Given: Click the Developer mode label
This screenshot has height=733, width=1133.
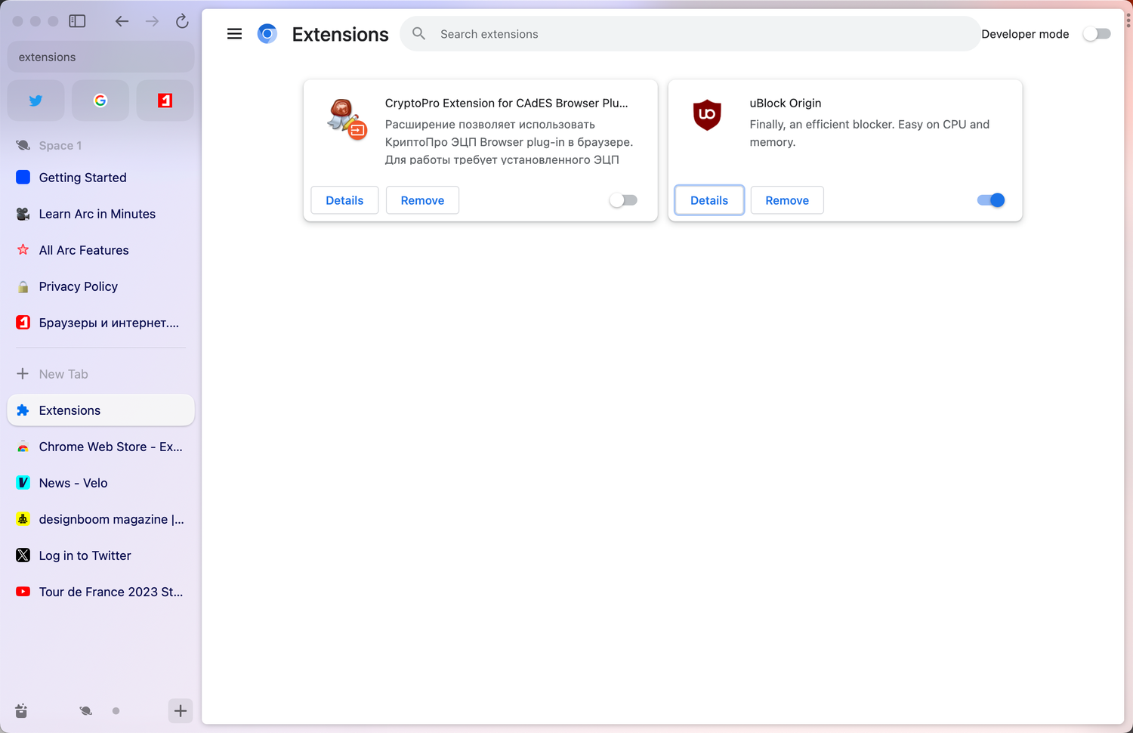Looking at the screenshot, I should 1025,34.
